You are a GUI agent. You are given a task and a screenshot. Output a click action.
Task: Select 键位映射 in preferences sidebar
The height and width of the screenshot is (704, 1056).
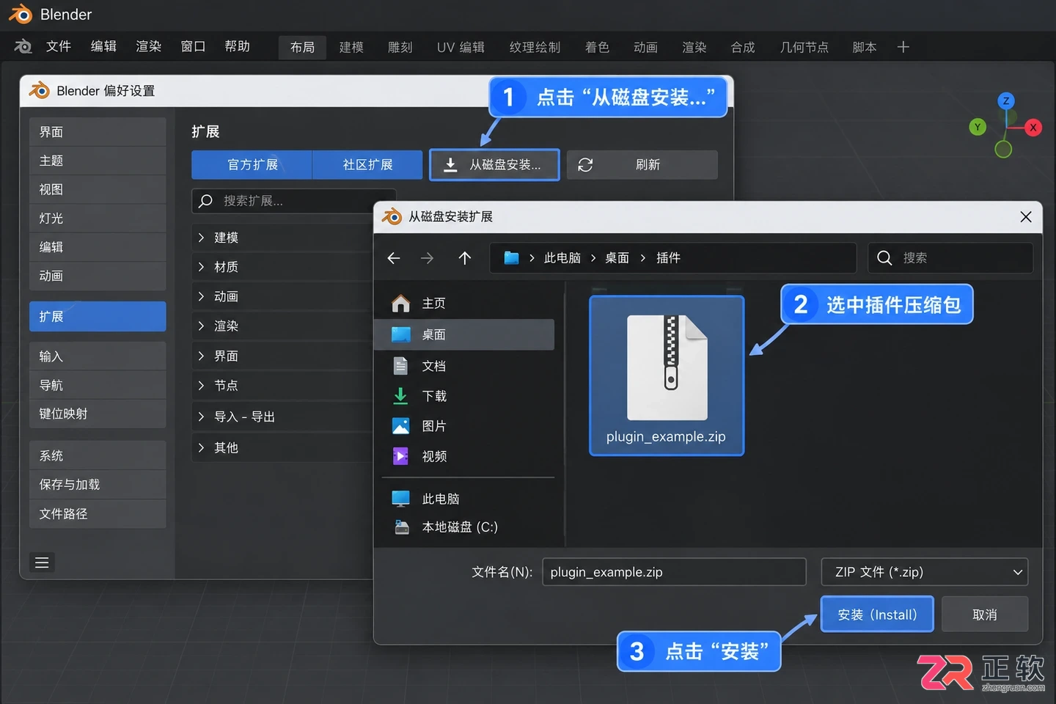coord(98,414)
